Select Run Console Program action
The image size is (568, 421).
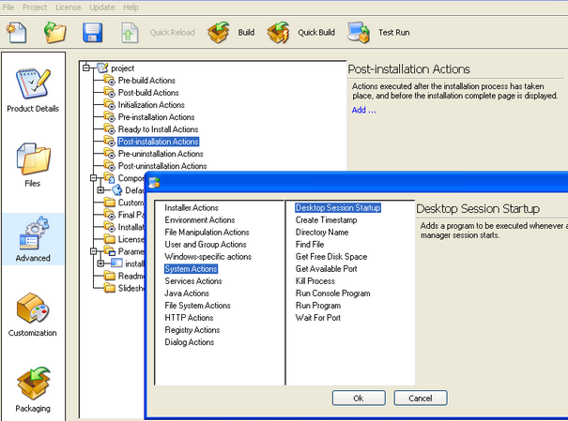[332, 293]
